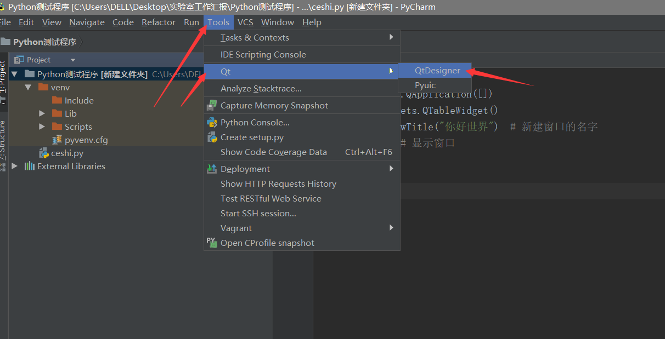Click the Project panel icon
The width and height of the screenshot is (665, 339).
(19, 60)
